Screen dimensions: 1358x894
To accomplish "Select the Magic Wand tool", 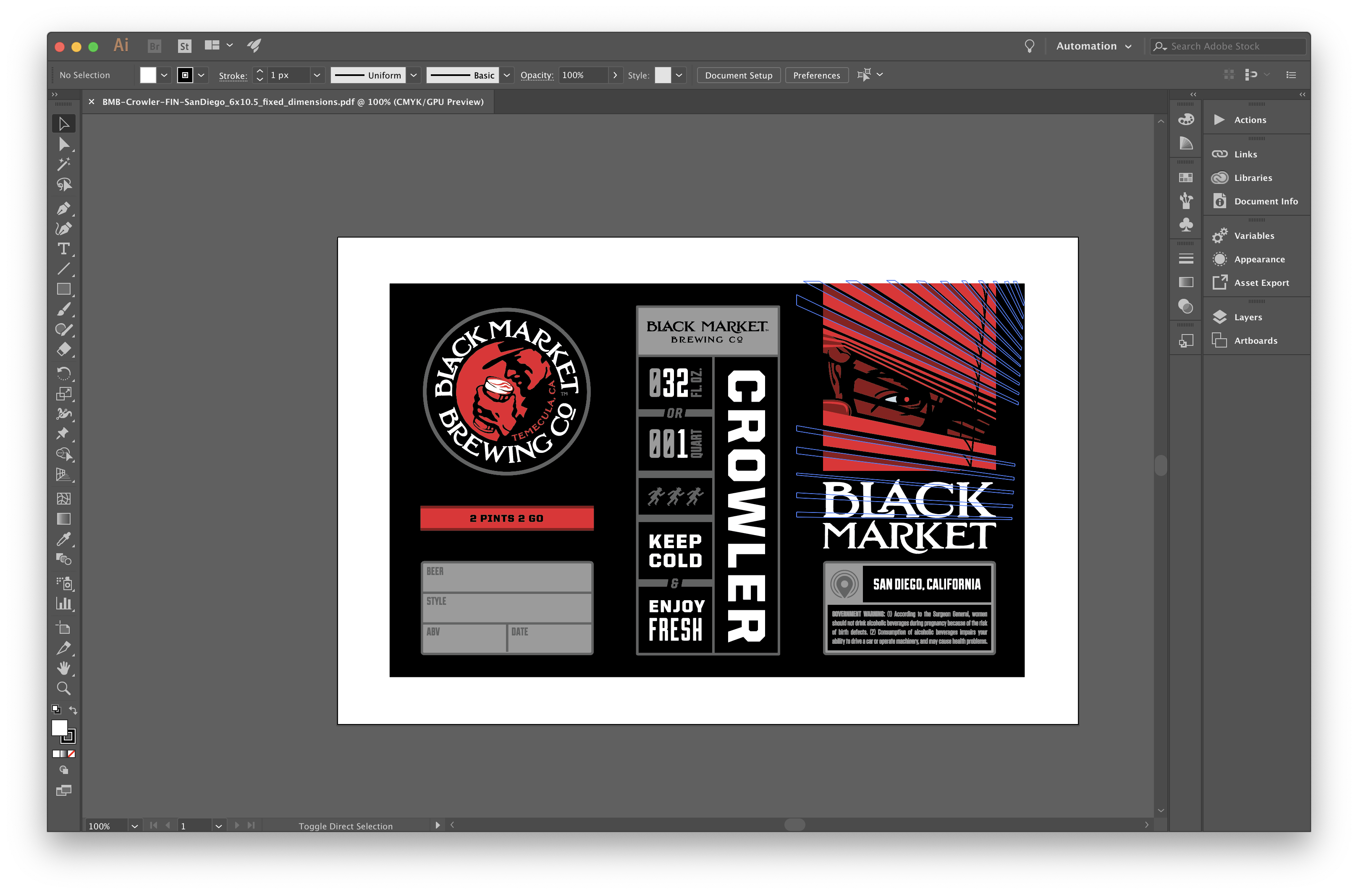I will (63, 164).
